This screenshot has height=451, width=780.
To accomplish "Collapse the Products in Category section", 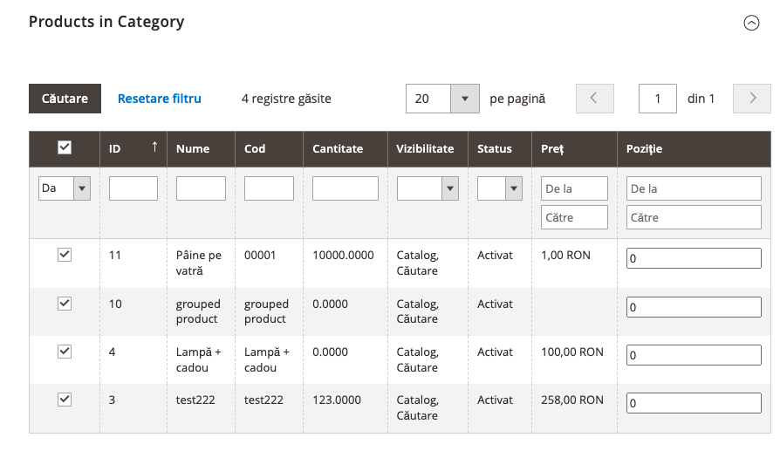I will tap(751, 23).
